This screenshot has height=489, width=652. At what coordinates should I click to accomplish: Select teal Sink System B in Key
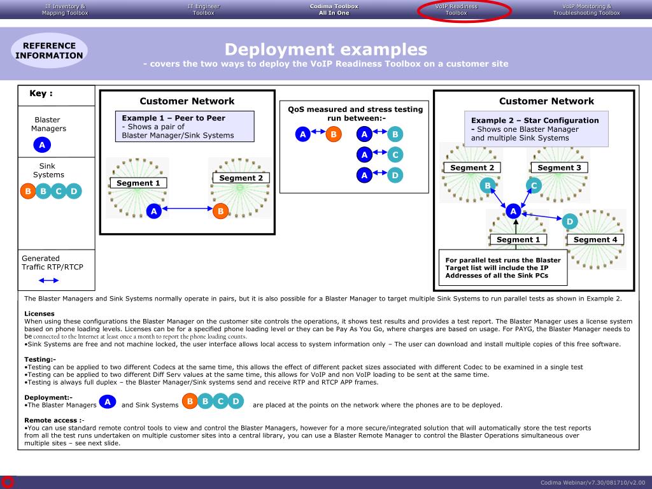click(x=43, y=191)
